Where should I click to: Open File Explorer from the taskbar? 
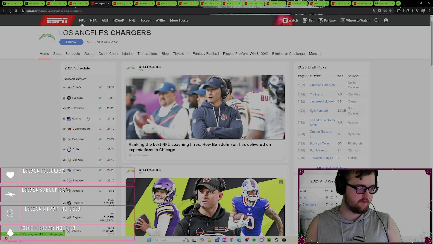point(209,240)
